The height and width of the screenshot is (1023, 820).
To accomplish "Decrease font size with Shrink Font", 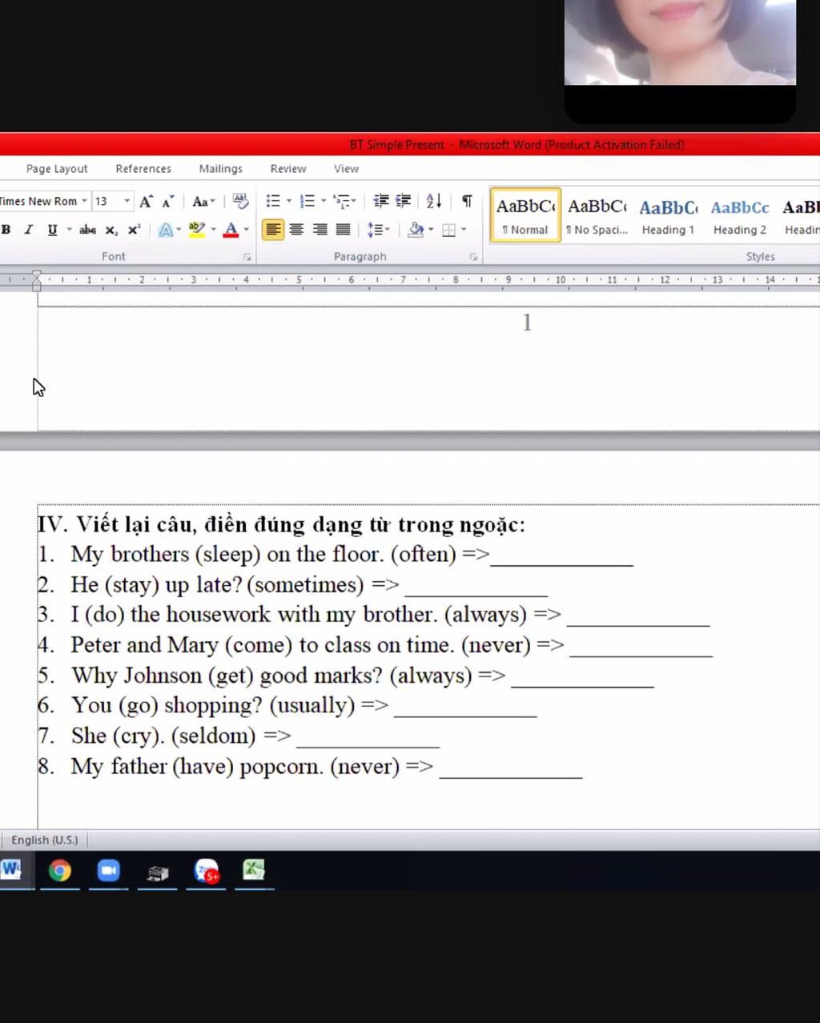I will [x=167, y=202].
